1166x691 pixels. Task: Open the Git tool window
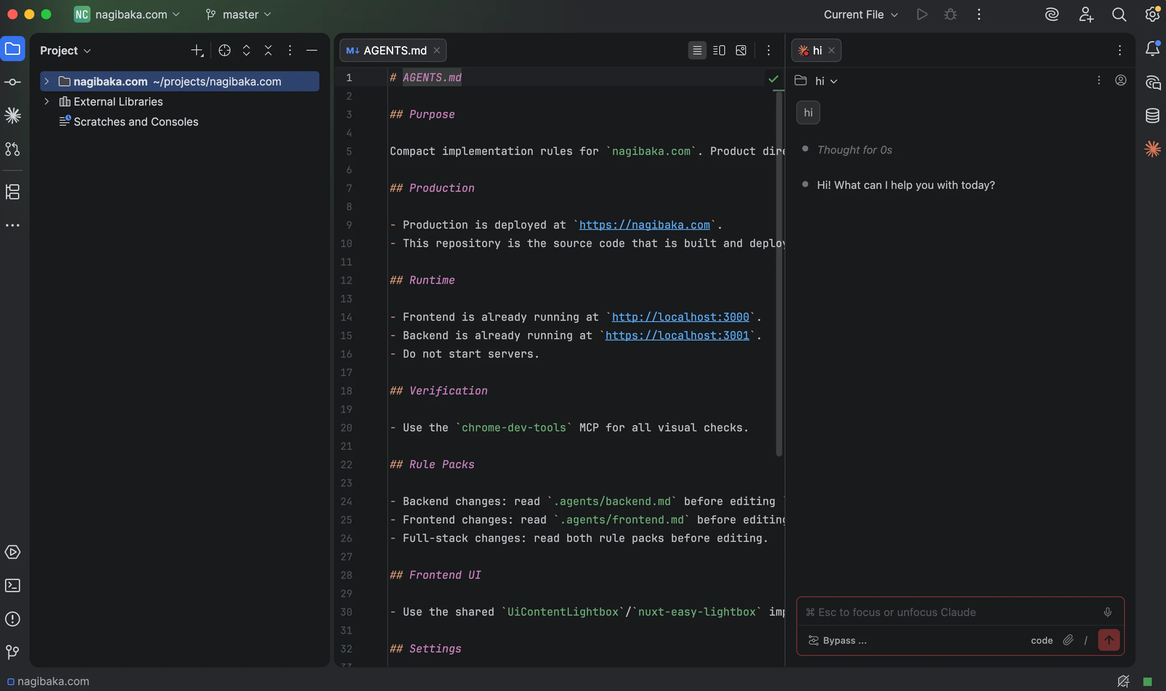[13, 652]
